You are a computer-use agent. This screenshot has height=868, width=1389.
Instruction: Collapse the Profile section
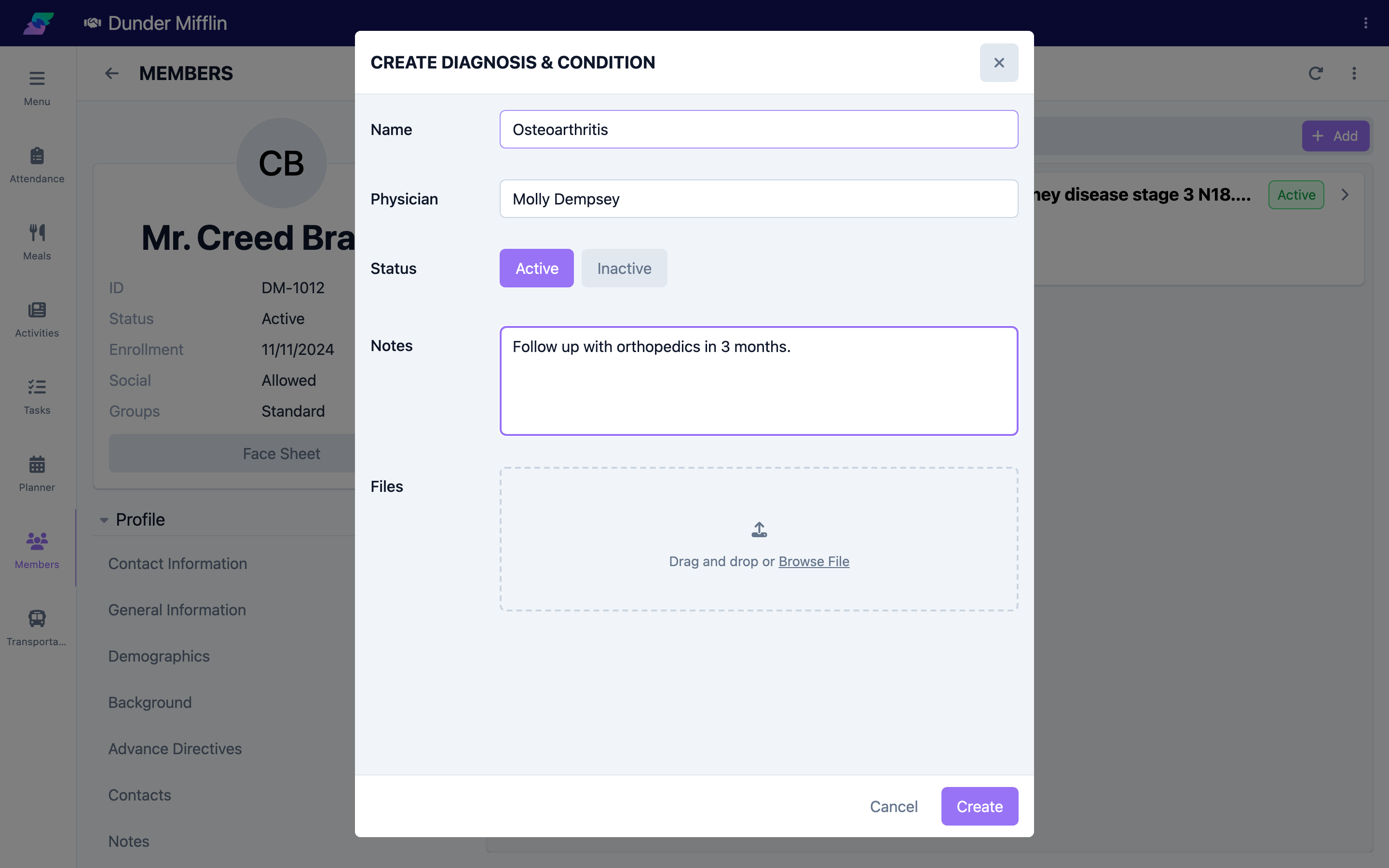[x=104, y=520]
